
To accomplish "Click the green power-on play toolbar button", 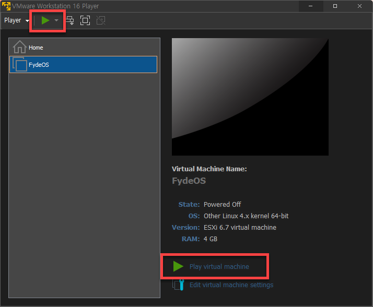I will pyautogui.click(x=45, y=20).
